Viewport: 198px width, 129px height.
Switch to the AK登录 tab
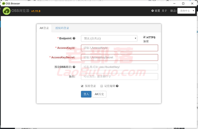pos(44,28)
